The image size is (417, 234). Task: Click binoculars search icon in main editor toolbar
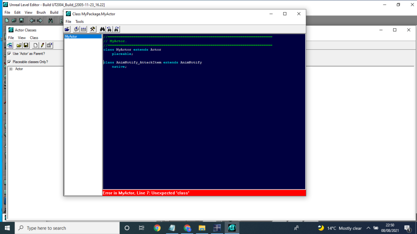(50, 20)
